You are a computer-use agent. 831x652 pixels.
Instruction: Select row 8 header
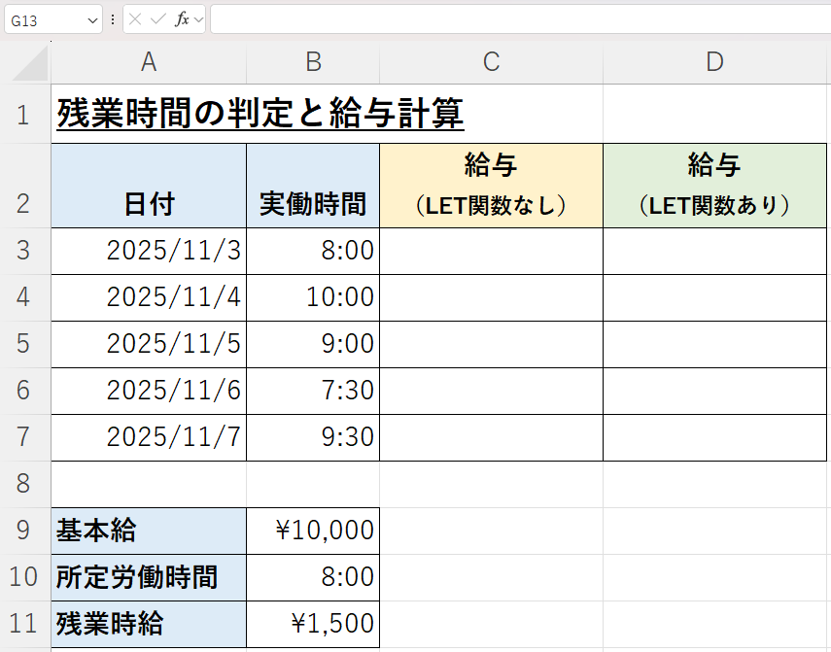pos(24,483)
